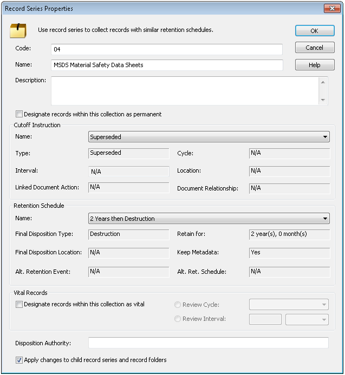Select the Review Cycle radio button
Image resolution: width=345 pixels, height=375 pixels.
178,305
